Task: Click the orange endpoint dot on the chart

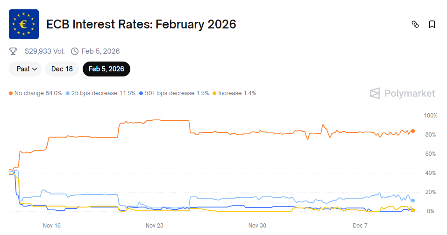Action: pyautogui.click(x=413, y=131)
